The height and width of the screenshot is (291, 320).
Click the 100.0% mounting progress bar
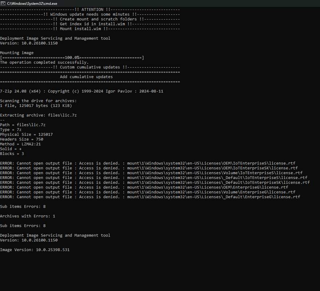(72, 58)
